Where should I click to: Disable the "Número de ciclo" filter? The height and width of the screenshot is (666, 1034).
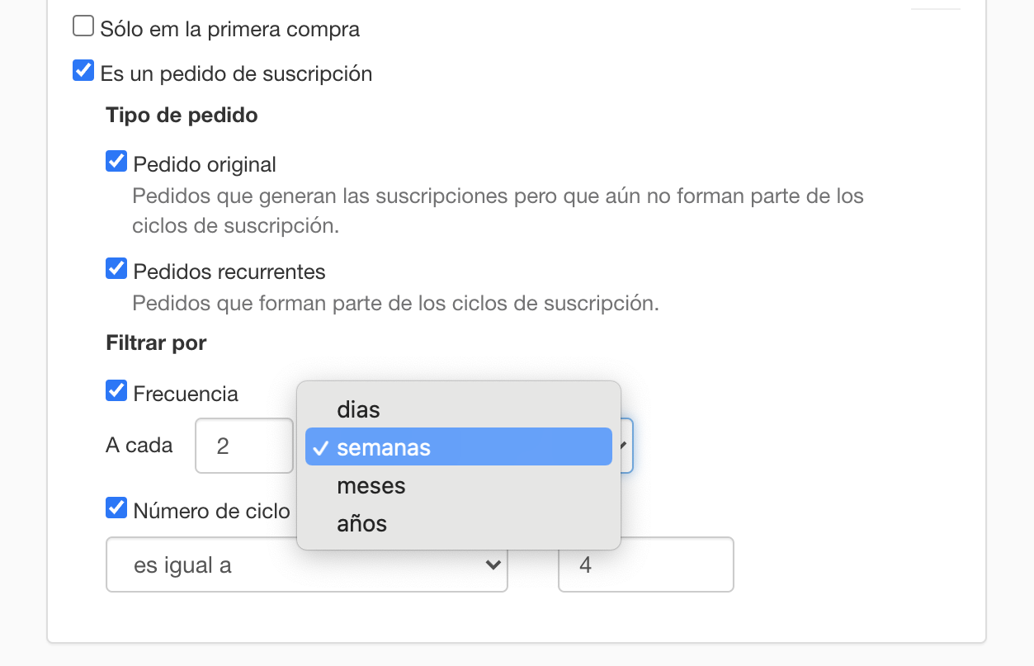click(116, 508)
